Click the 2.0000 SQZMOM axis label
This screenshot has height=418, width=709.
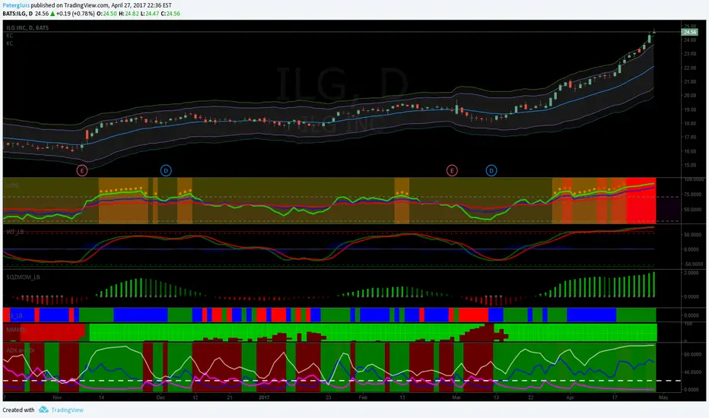692,273
